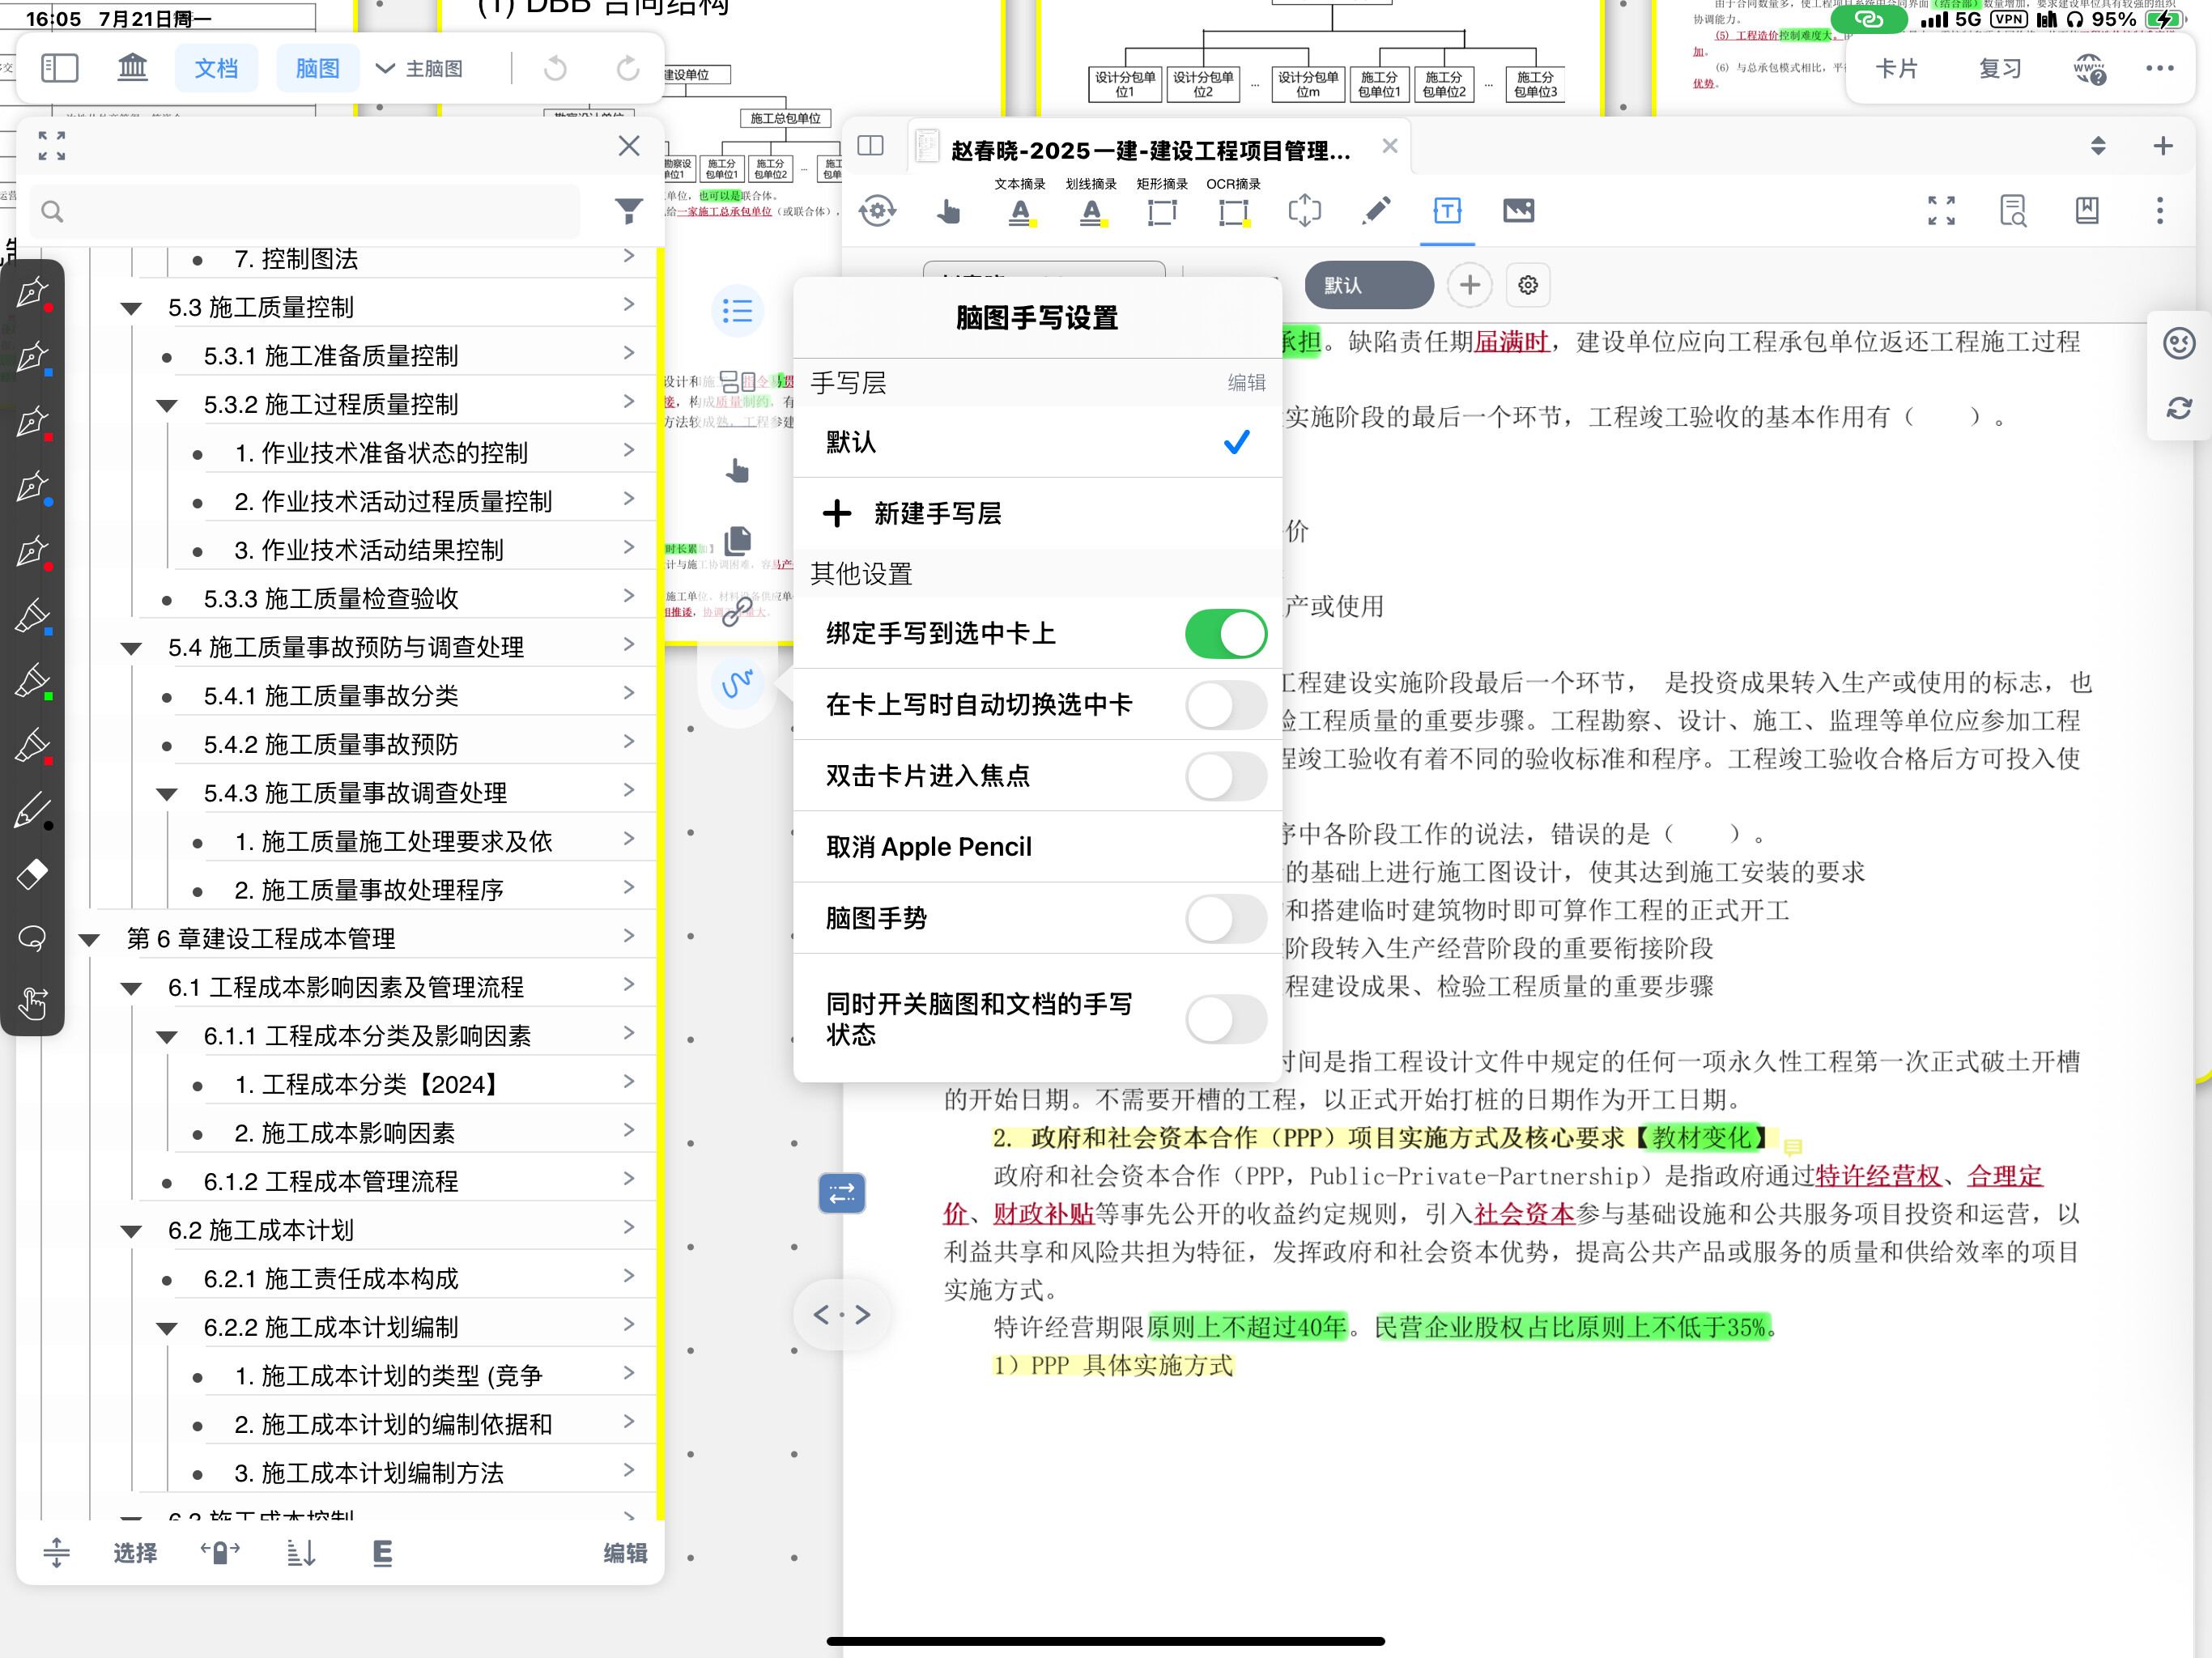Collapse the 6.1.1 工程成本分类及影响因素 node
Image resolution: width=2212 pixels, height=1658 pixels.
coord(167,1037)
